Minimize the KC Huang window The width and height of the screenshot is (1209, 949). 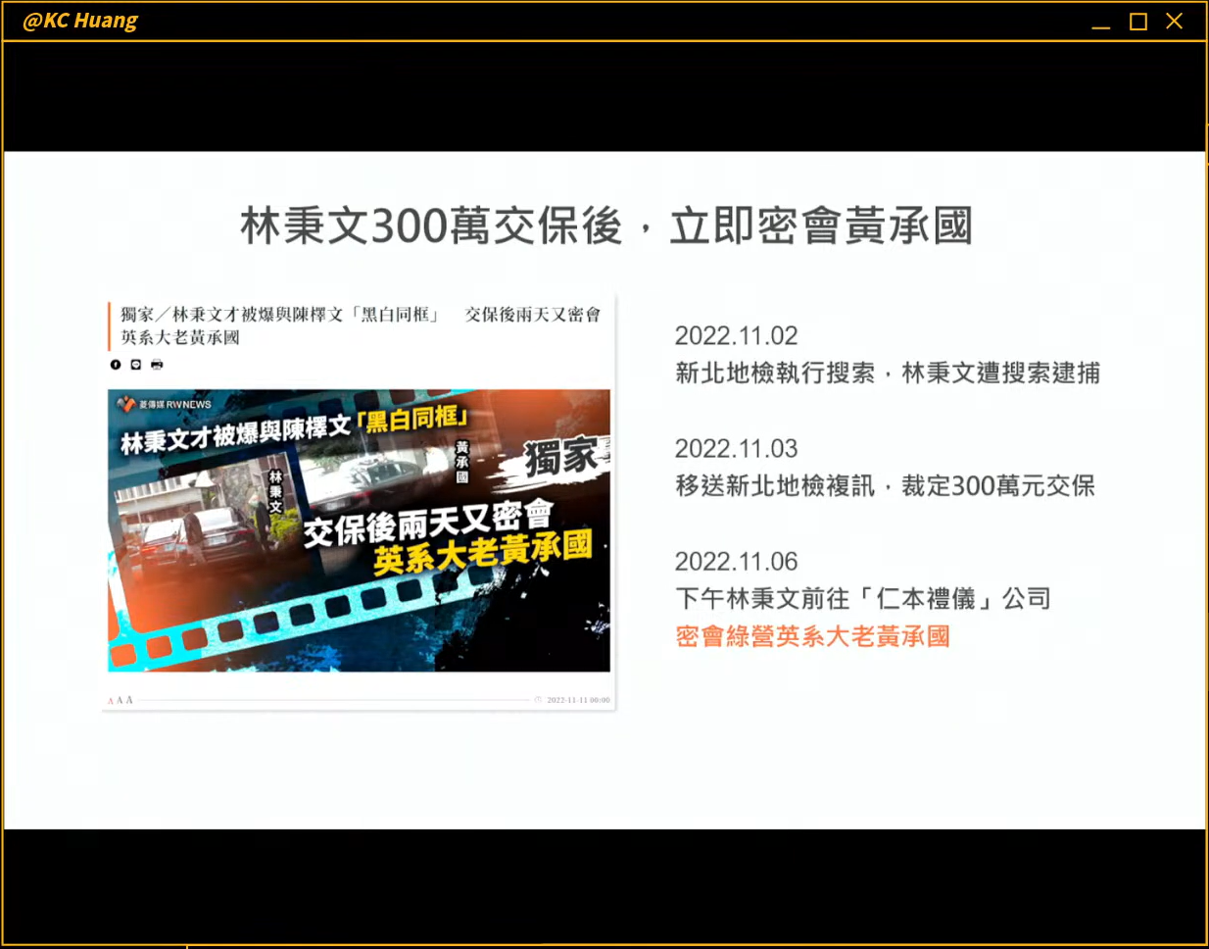[1101, 22]
